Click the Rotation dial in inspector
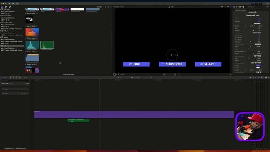Screen dimensions: 270x152 pyautogui.click(x=253, y=30)
